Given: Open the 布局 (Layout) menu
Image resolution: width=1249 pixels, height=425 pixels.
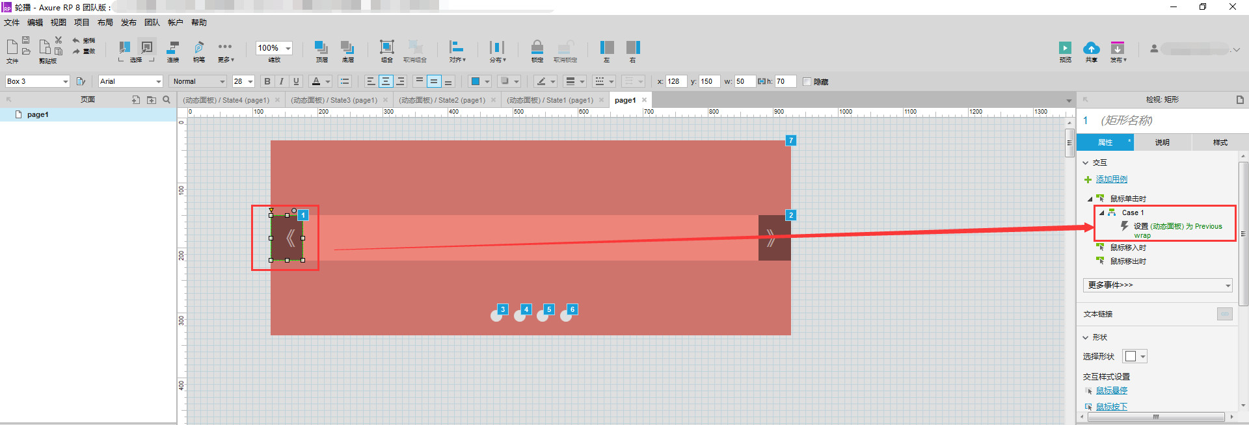Looking at the screenshot, I should coord(105,23).
